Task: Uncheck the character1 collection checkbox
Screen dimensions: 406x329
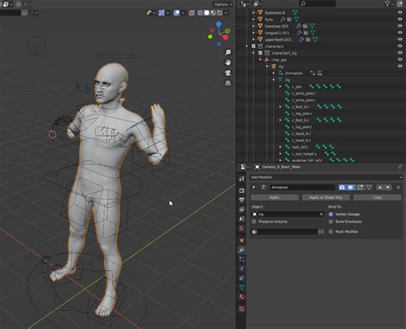Action: [254, 46]
